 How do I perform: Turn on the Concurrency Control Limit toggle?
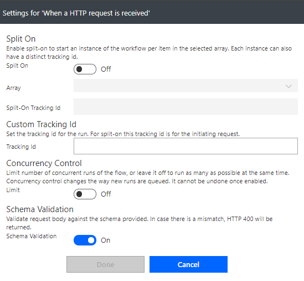(x=85, y=194)
